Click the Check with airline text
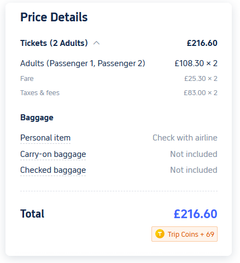The height and width of the screenshot is (263, 240). click(185, 138)
